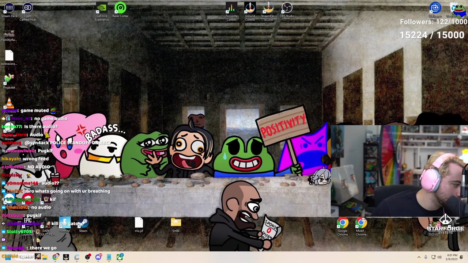The image size is (468, 263).
Task: Open the Stream Deck desktop shortcut
Action: coord(9,10)
